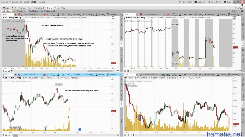Image resolution: width=245 pixels, height=137 pixels.
Task: Open the 15m timeframe dropdown
Action: click(191, 14)
